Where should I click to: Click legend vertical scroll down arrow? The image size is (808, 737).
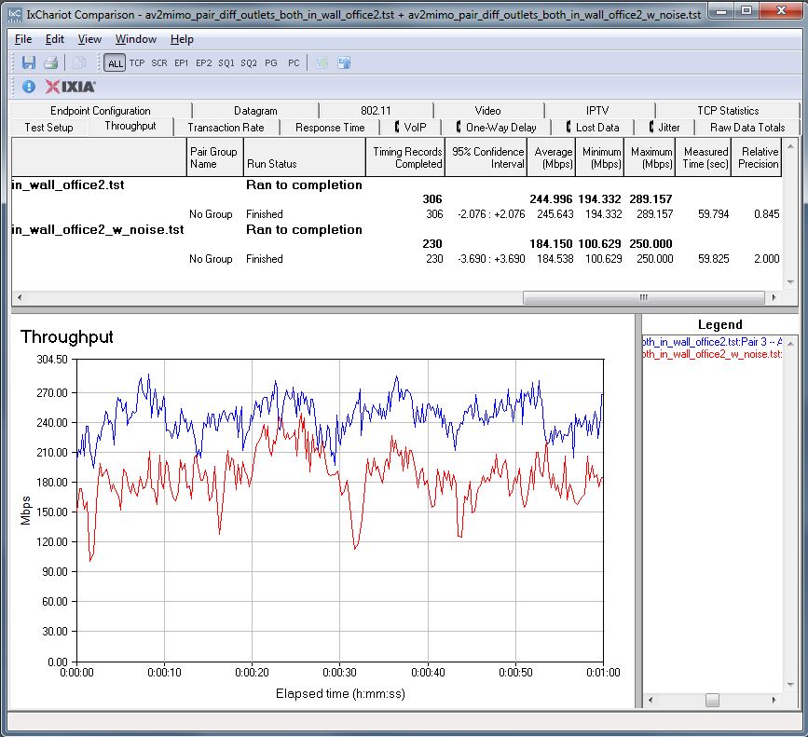[791, 685]
